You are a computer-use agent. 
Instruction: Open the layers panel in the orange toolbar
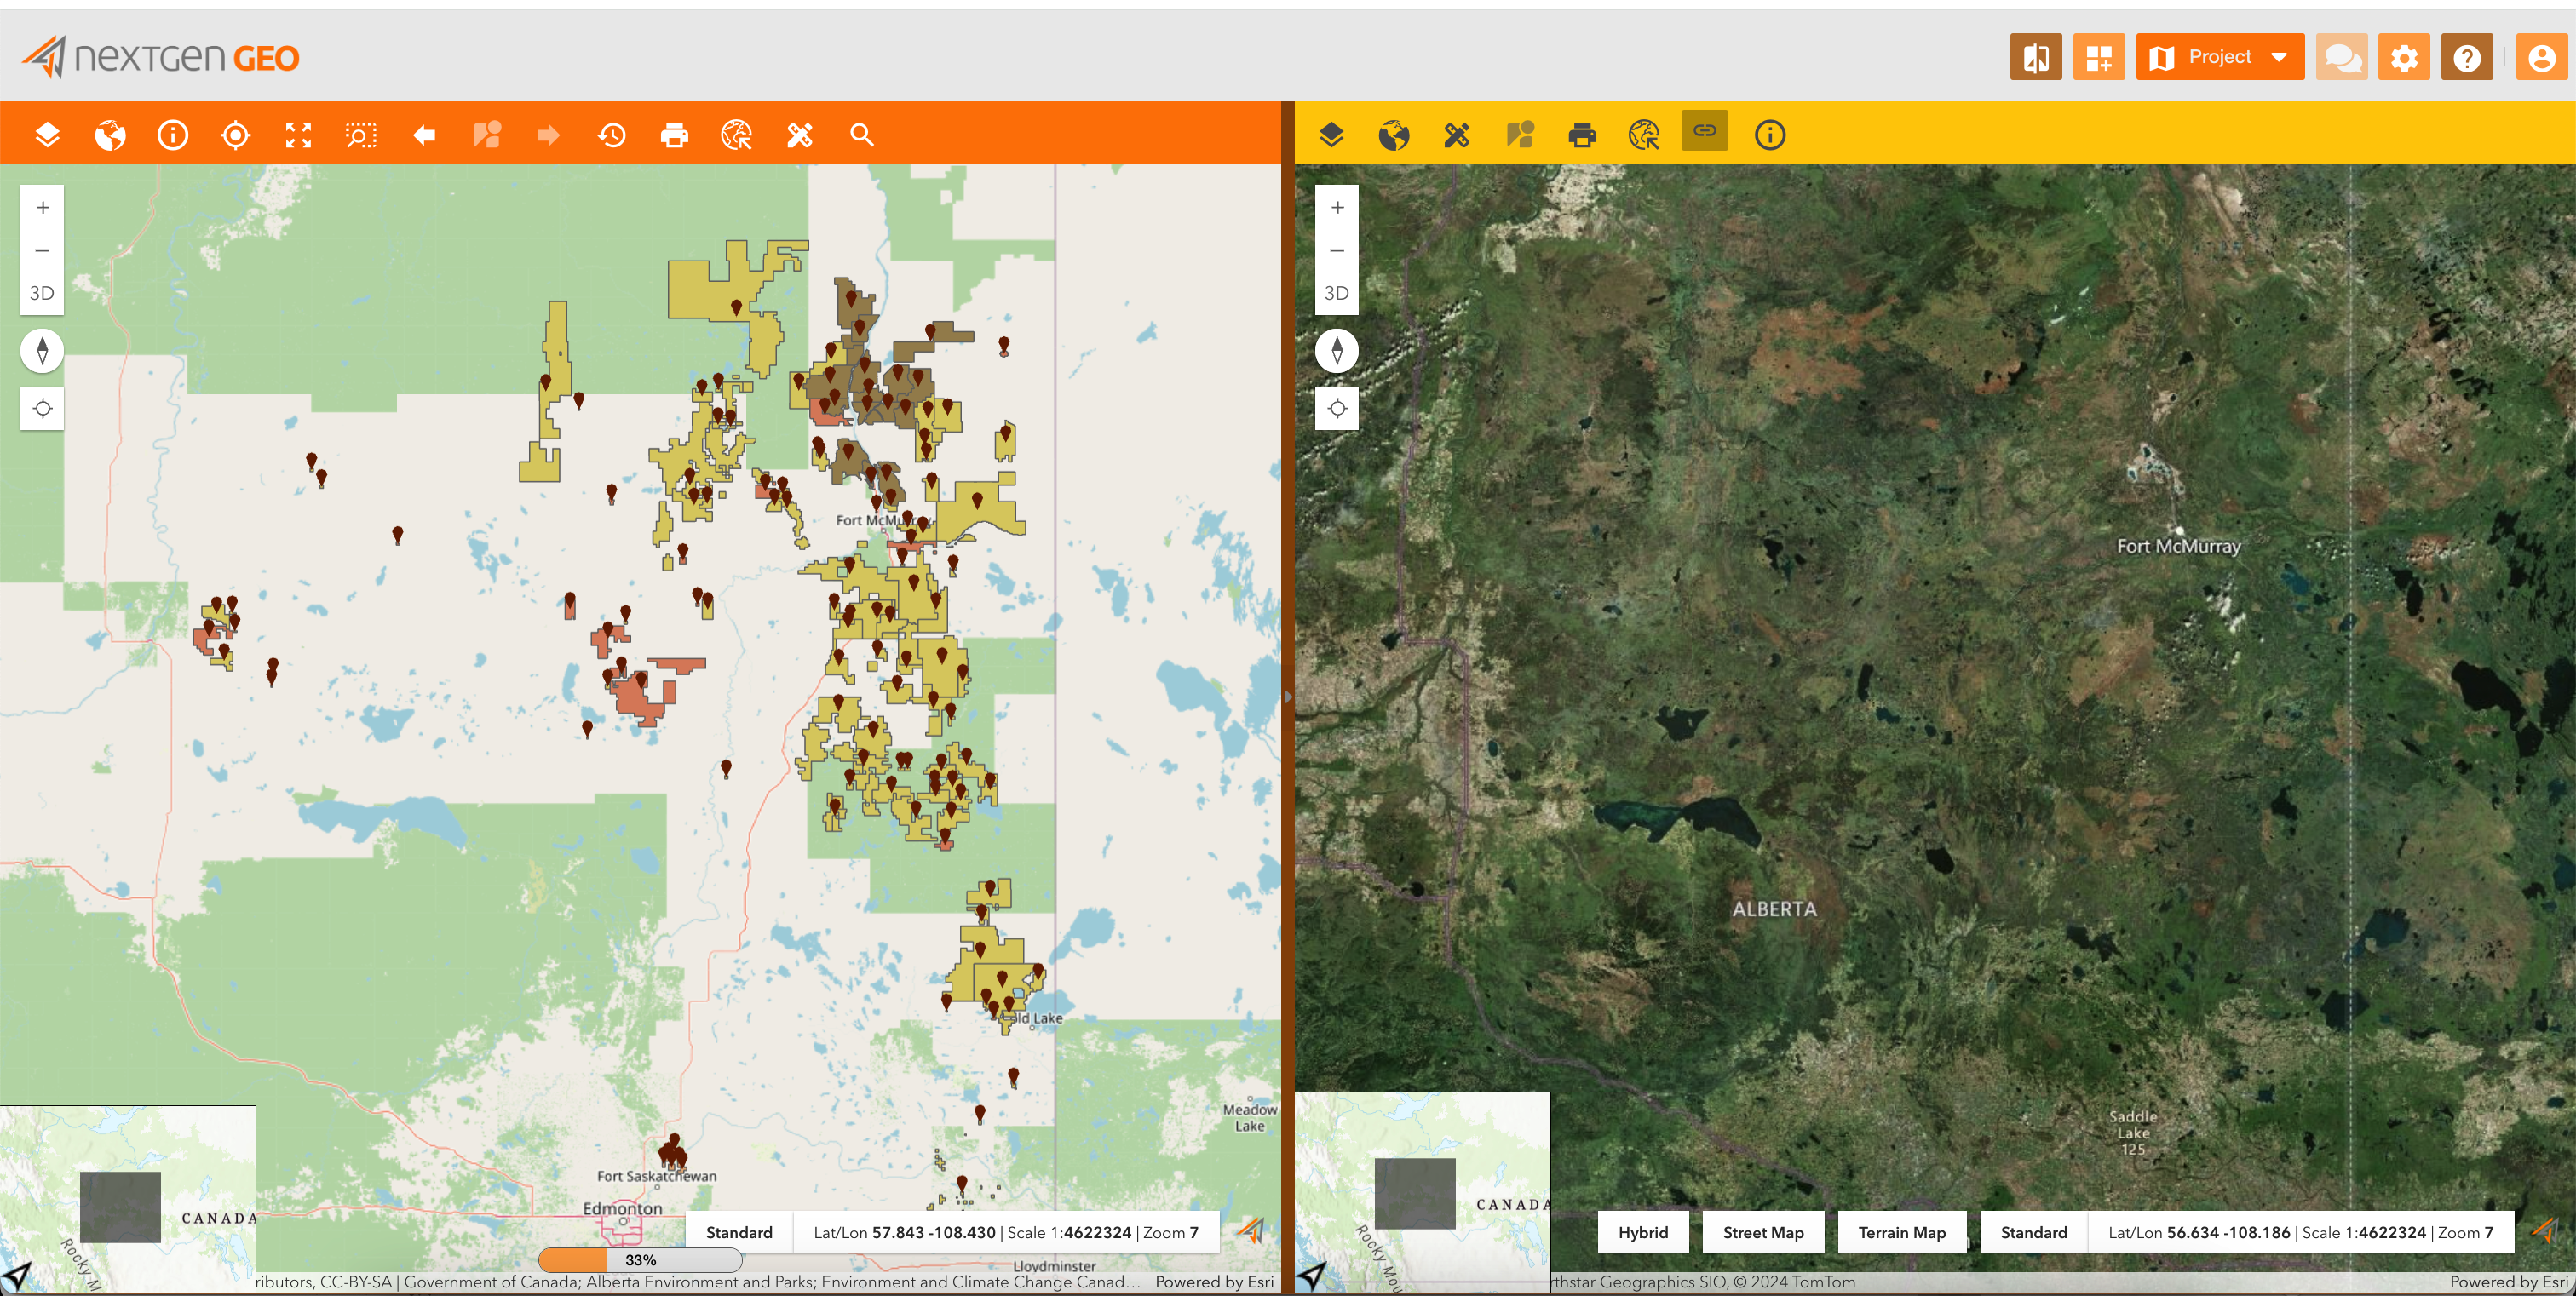pyautogui.click(x=47, y=135)
